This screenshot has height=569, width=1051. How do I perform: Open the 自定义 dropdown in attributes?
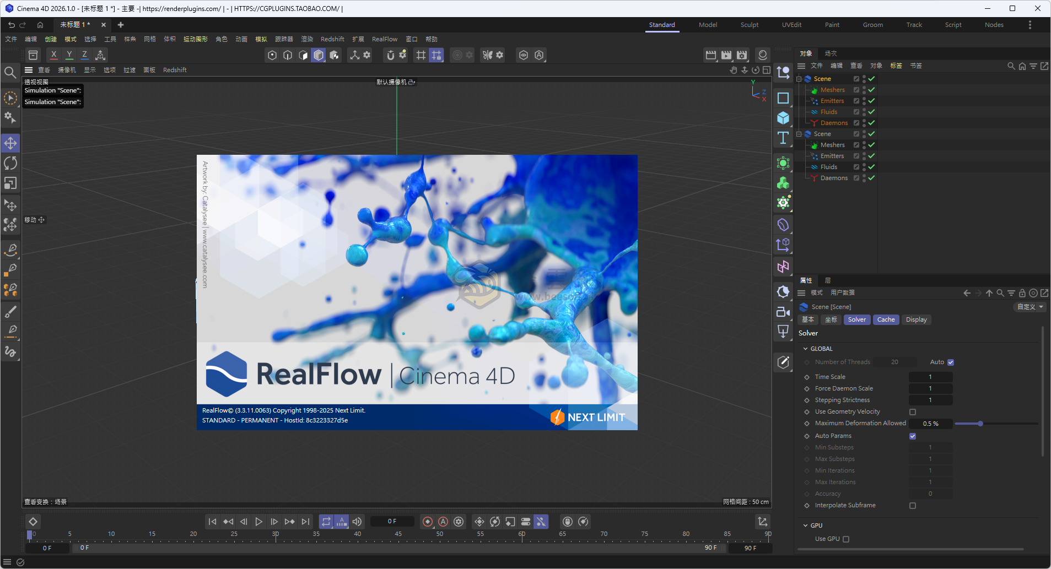(1030, 307)
